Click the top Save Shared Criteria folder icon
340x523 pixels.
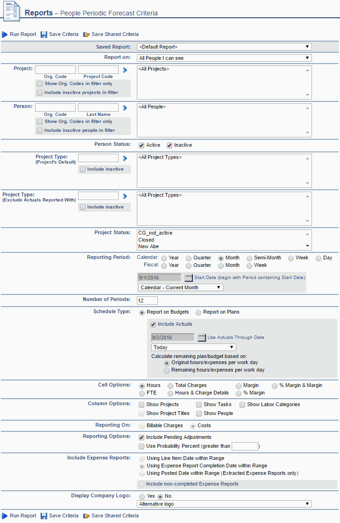(x=86, y=35)
